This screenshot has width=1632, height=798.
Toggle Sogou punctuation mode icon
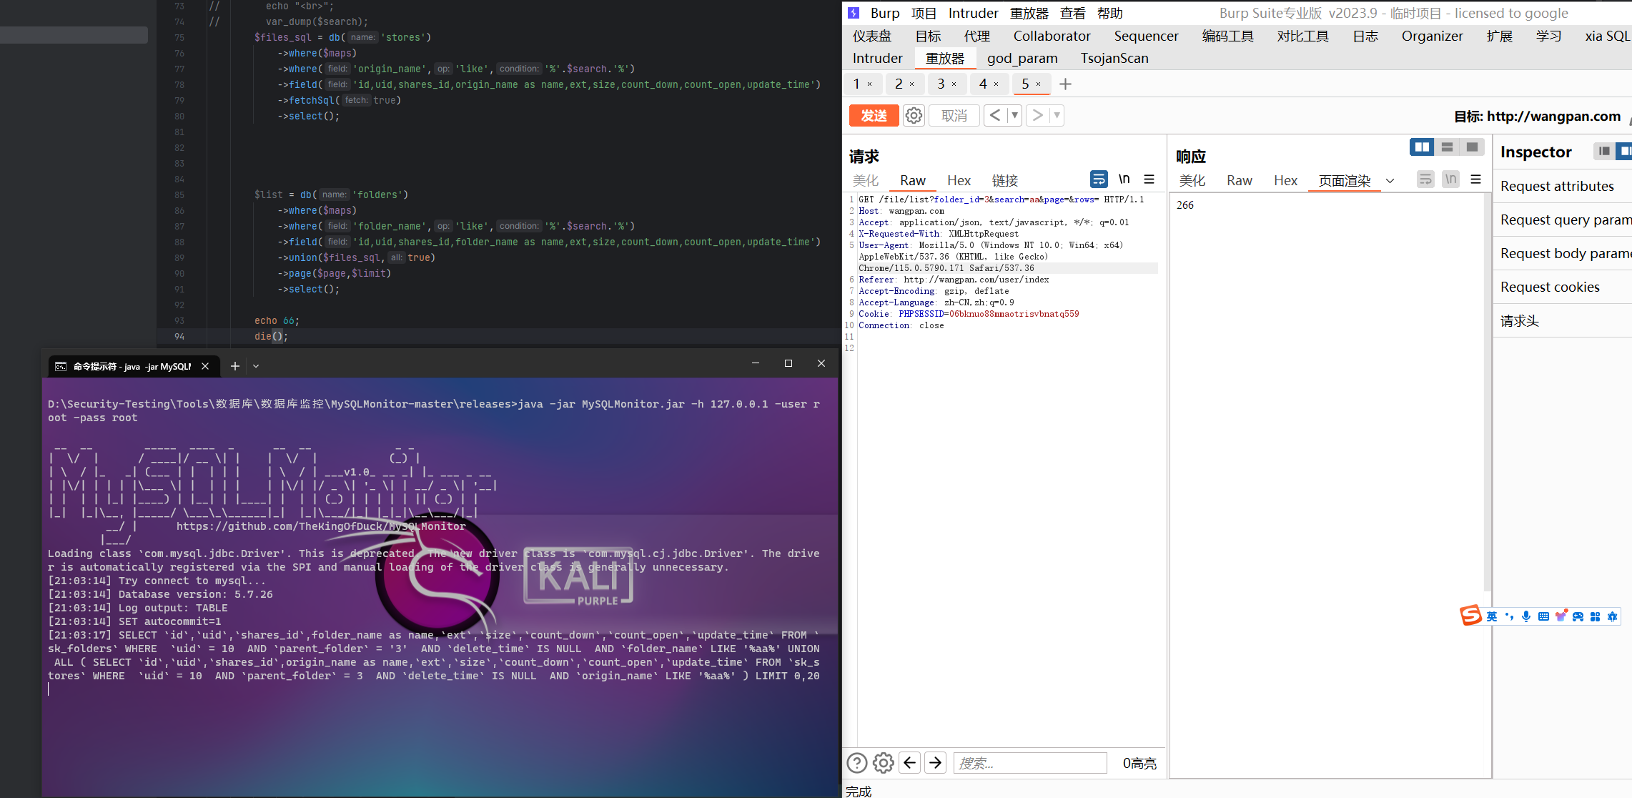[1509, 616]
